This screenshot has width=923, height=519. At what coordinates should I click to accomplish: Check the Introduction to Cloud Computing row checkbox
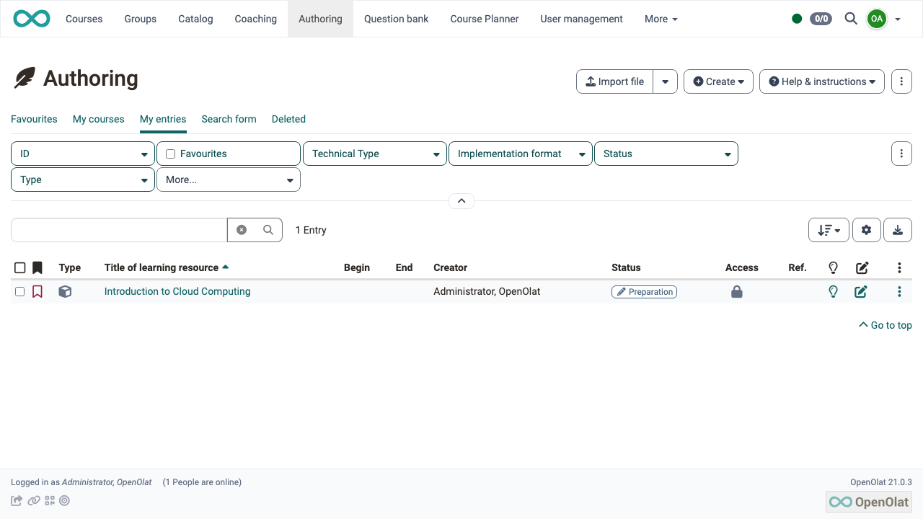coord(20,292)
